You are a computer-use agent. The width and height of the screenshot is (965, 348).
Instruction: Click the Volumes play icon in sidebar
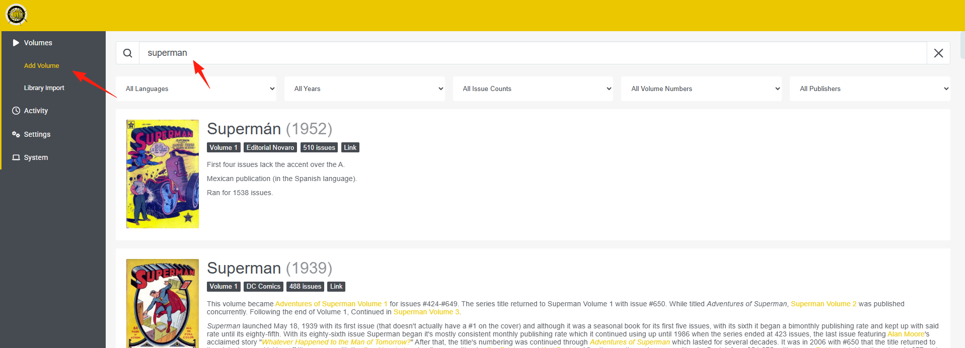click(16, 43)
